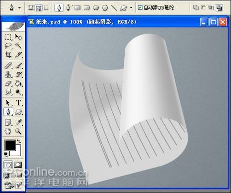Viewport: 231px width, 193px height.
Task: Select the Crop tool
Action: 8,54
